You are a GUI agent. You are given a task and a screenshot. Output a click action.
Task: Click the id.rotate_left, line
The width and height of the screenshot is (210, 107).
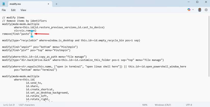[37, 96]
